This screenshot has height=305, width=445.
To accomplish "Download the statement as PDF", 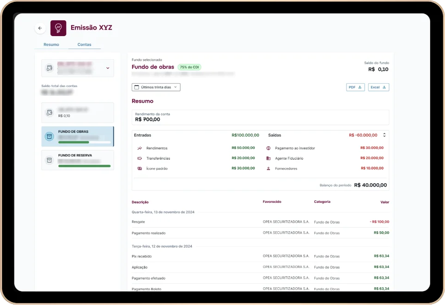I will click(x=355, y=87).
